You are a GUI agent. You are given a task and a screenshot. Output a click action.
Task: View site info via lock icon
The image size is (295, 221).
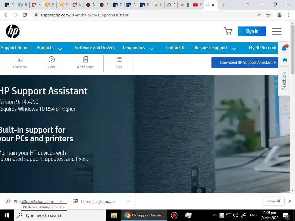click(x=36, y=15)
